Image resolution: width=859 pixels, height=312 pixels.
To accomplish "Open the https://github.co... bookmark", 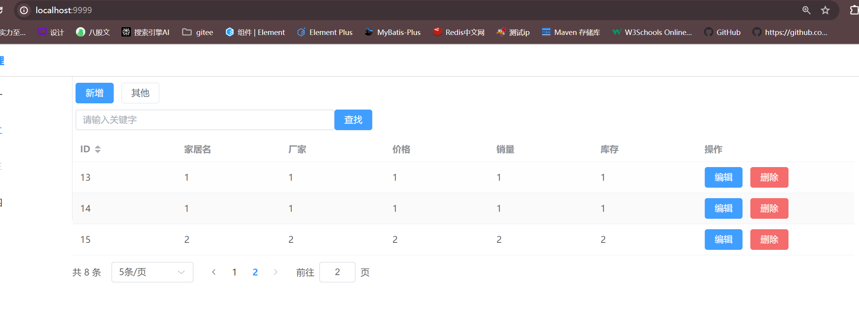I will point(790,32).
